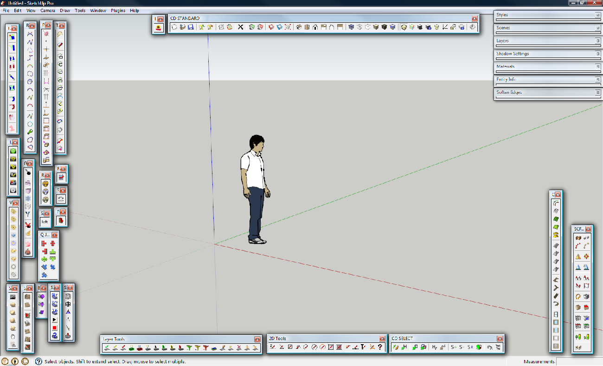This screenshot has height=366, width=603.
Task: Click the loft button
Action: click(45, 222)
